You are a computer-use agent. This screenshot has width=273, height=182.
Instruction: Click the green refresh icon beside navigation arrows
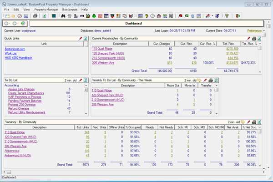(23, 23)
